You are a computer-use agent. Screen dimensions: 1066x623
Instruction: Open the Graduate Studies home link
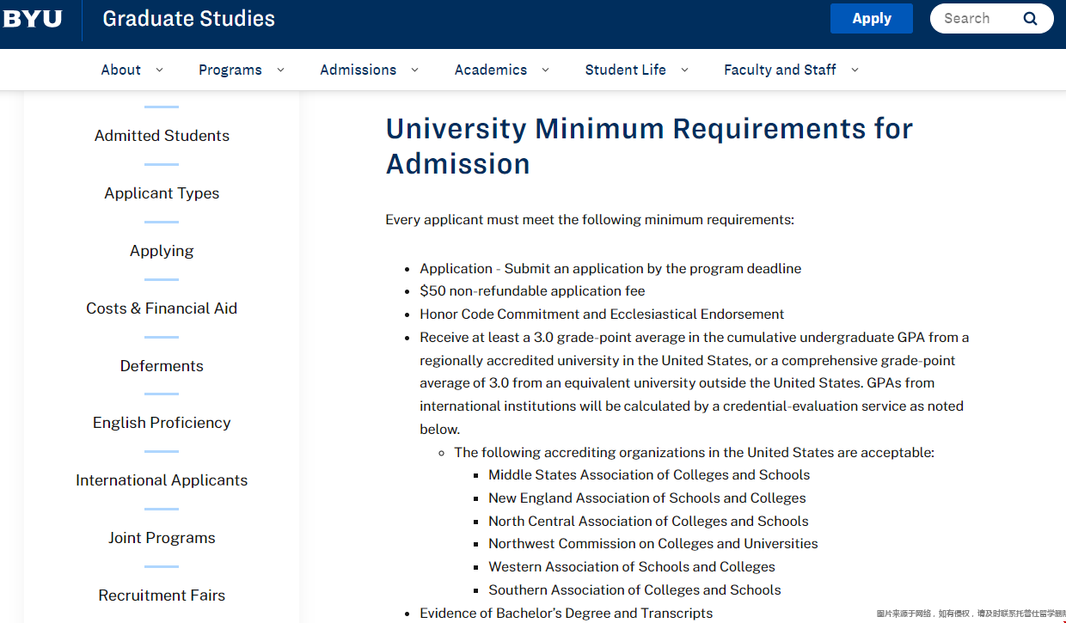click(188, 19)
